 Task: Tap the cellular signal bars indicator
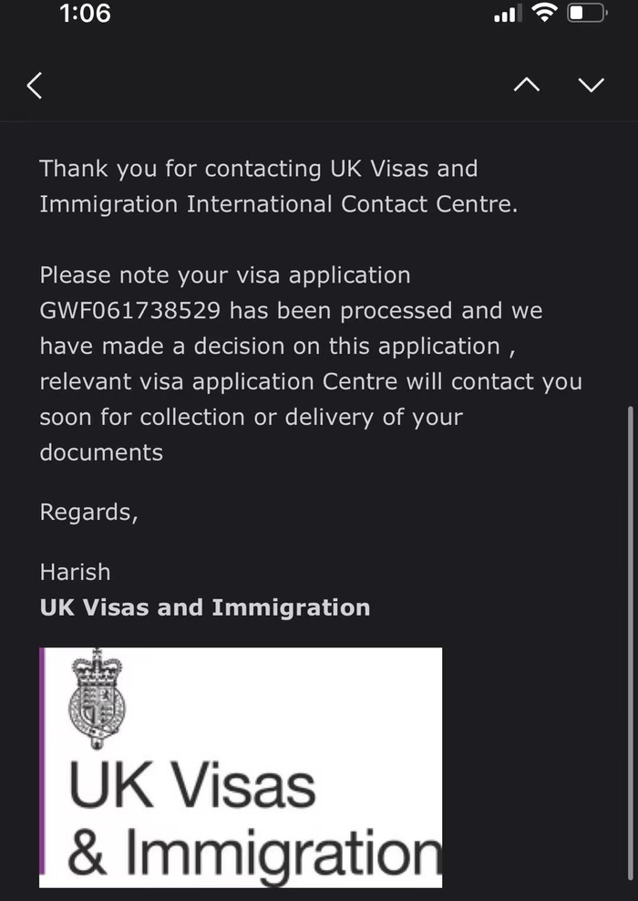click(x=507, y=14)
